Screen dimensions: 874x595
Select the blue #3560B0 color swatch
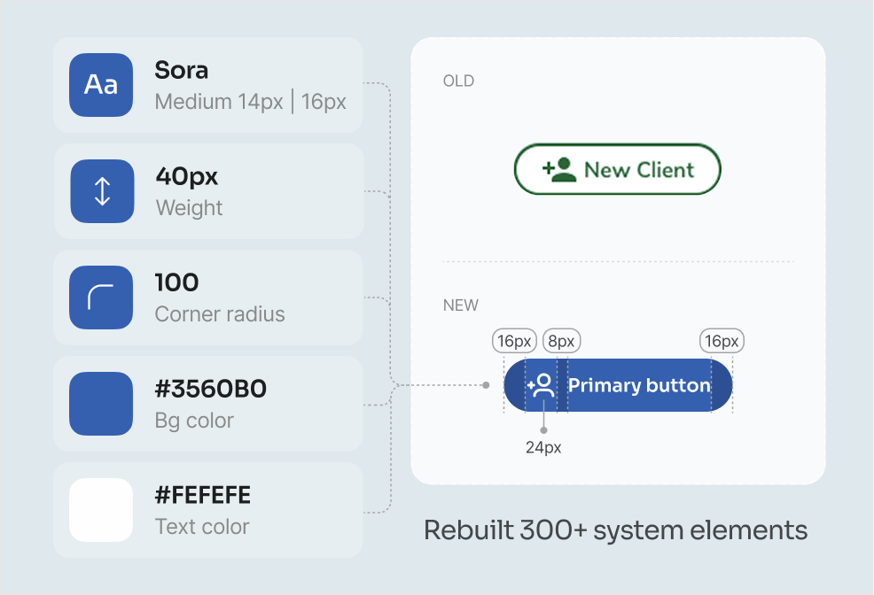coord(101,404)
